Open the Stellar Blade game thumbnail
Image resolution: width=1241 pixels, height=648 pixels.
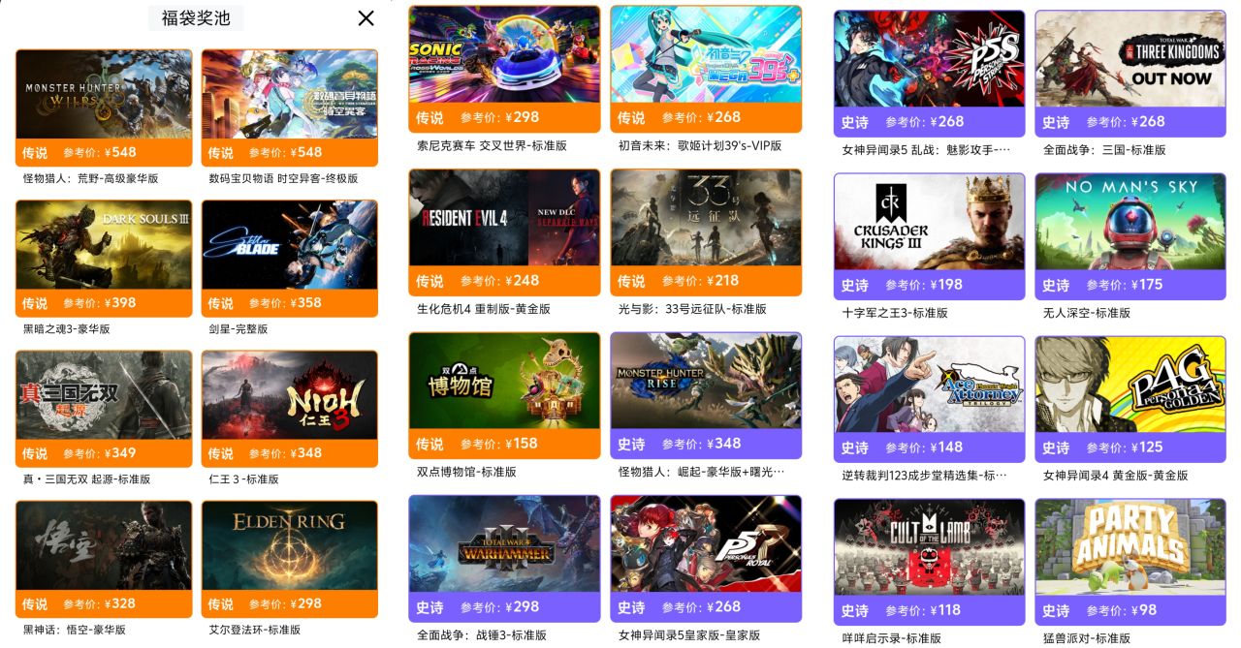(x=290, y=244)
